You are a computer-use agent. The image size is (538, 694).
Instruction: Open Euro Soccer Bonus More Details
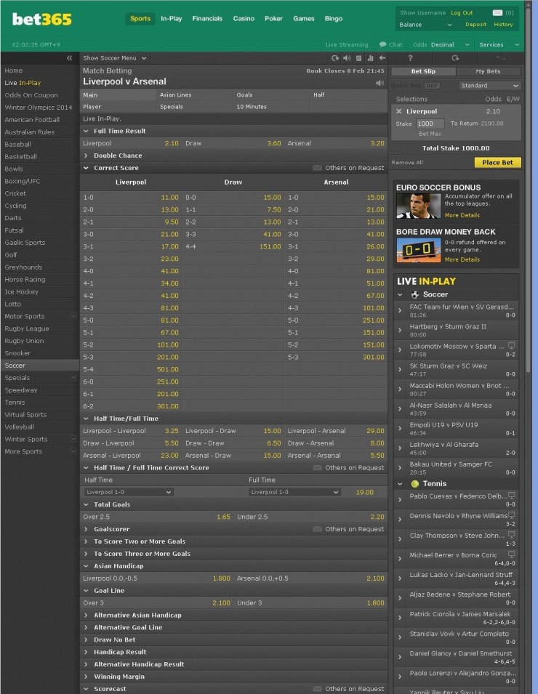[462, 215]
